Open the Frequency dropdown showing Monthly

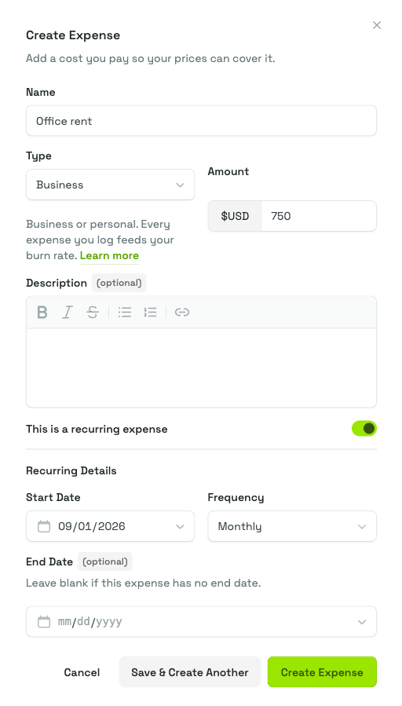pos(292,526)
